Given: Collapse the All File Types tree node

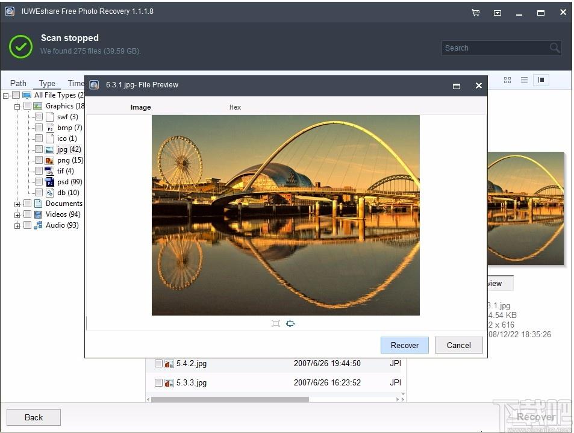Looking at the screenshot, I should tap(5, 96).
